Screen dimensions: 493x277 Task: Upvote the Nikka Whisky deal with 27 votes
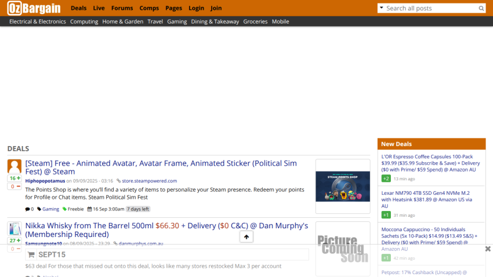(x=14, y=240)
